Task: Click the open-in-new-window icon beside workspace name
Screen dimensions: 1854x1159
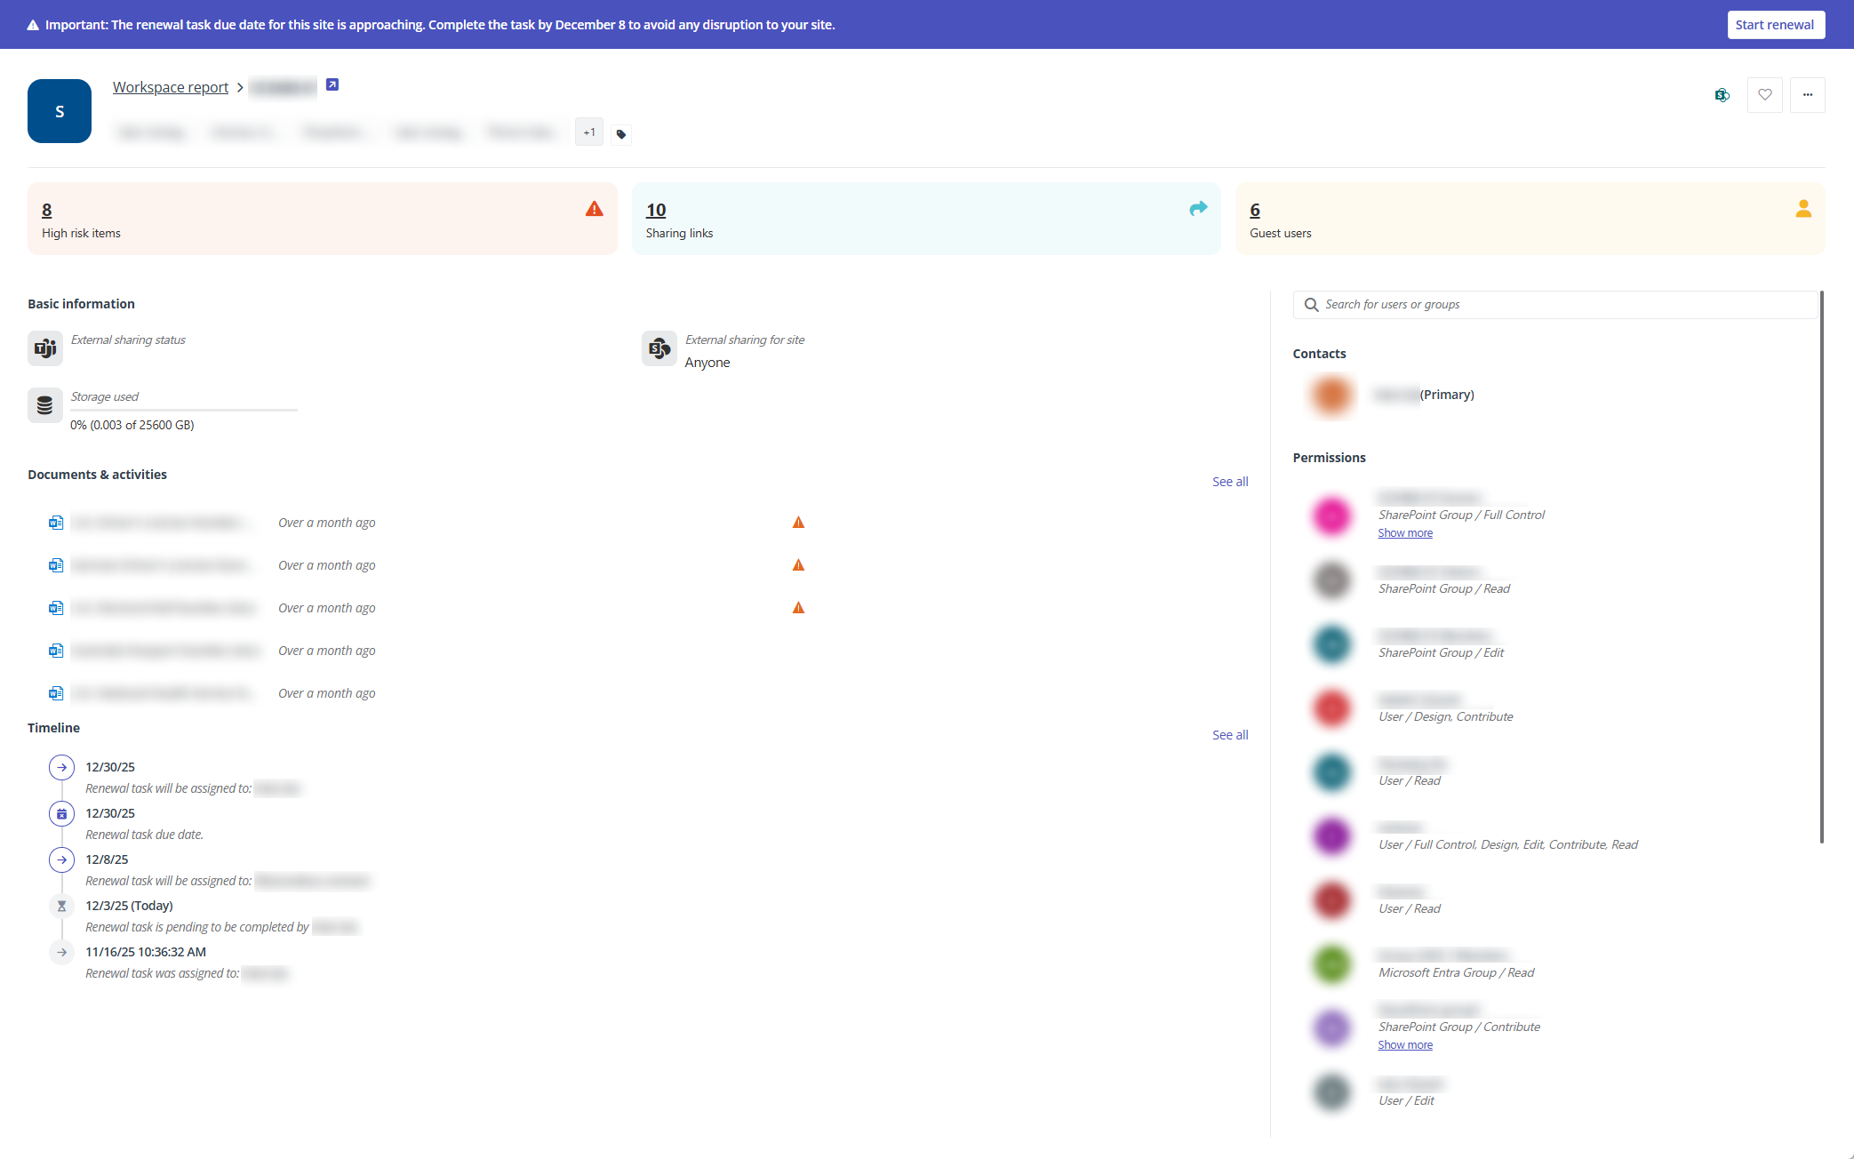Action: pyautogui.click(x=332, y=84)
